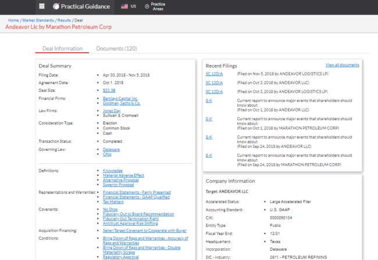Open Material Adverse Effect definition

[x=123, y=175]
